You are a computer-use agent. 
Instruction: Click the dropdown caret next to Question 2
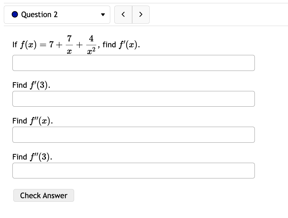(103, 14)
